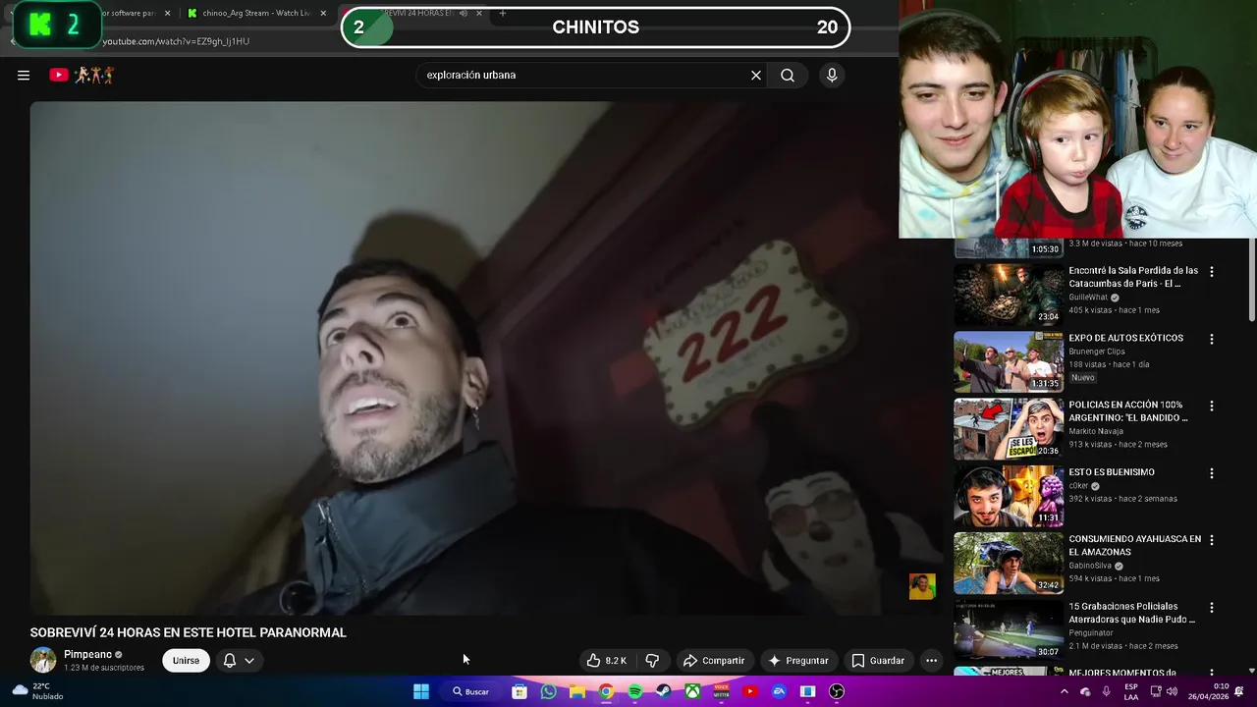Open the weather widget showing 22°C Nublado
1257x707 pixels.
pos(36,691)
